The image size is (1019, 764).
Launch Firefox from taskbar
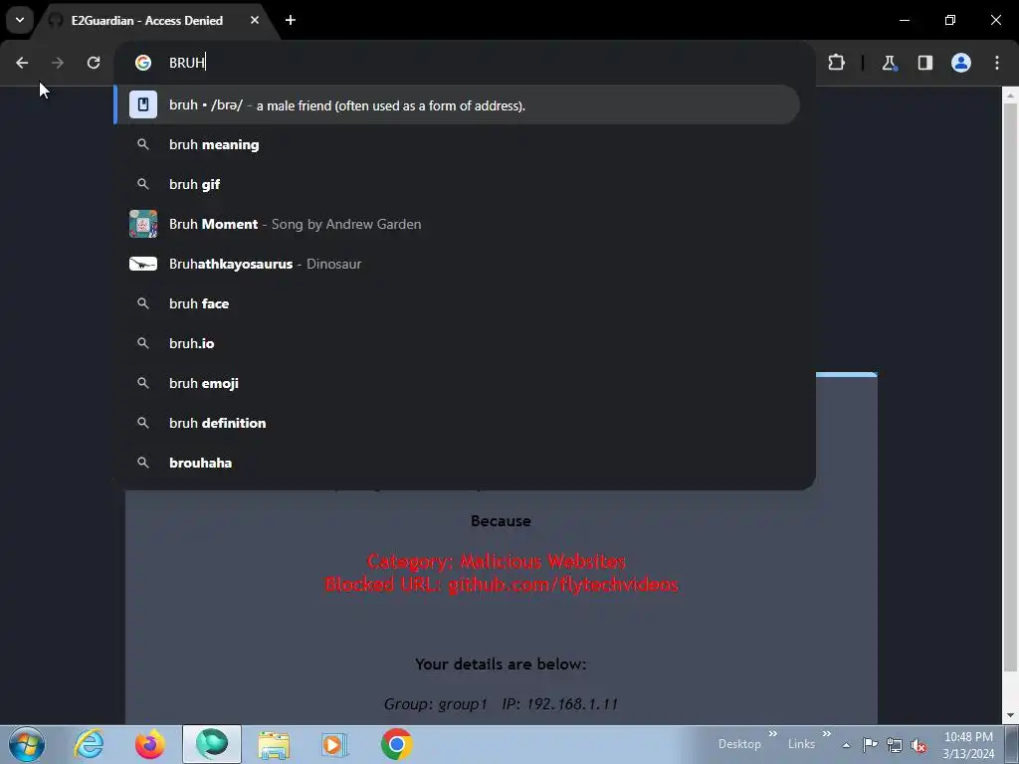pos(150,744)
